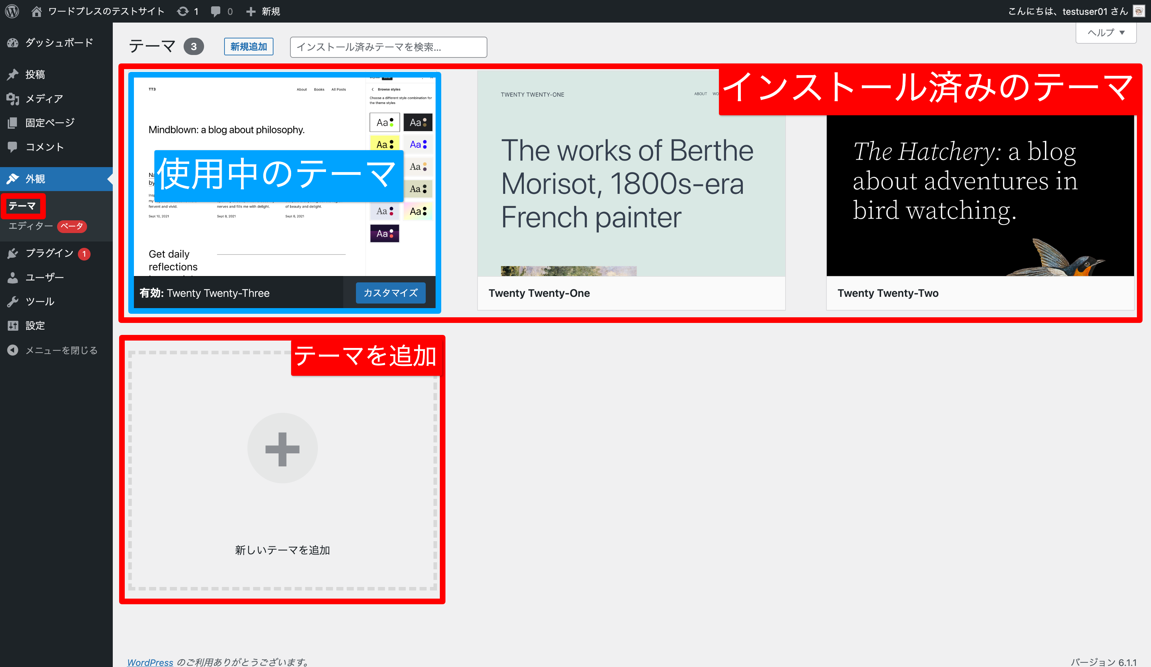Open the comments bubble icon in admin bar
Screen dimensions: 1151x667
tap(216, 11)
